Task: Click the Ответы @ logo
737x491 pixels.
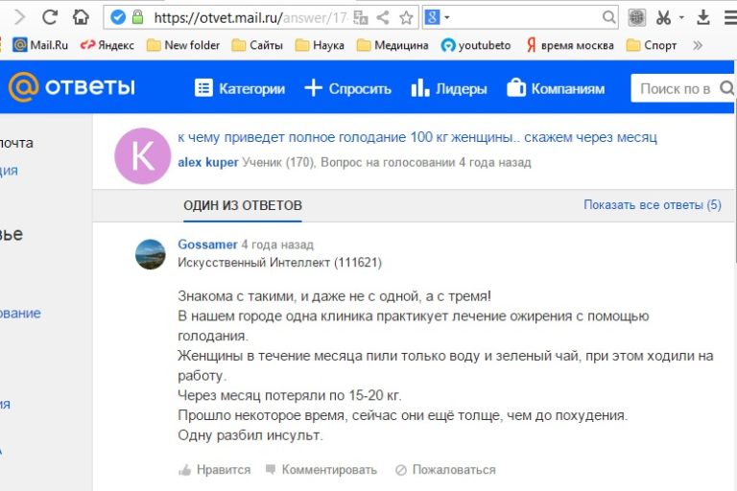Action: click(71, 87)
